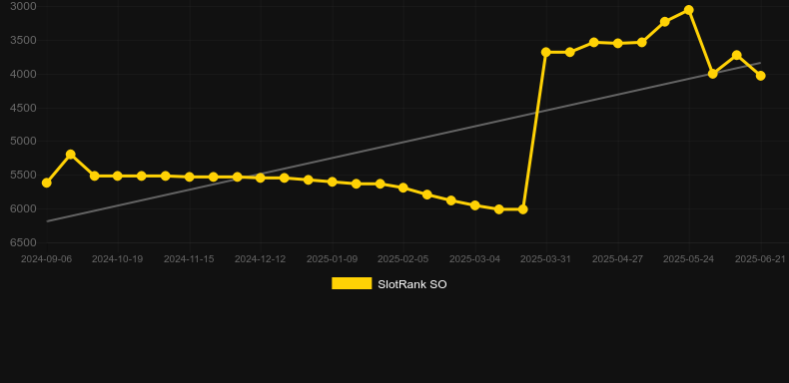Image resolution: width=789 pixels, height=383 pixels.
Task: Click the 3000 y-axis label
Action: coord(23,6)
